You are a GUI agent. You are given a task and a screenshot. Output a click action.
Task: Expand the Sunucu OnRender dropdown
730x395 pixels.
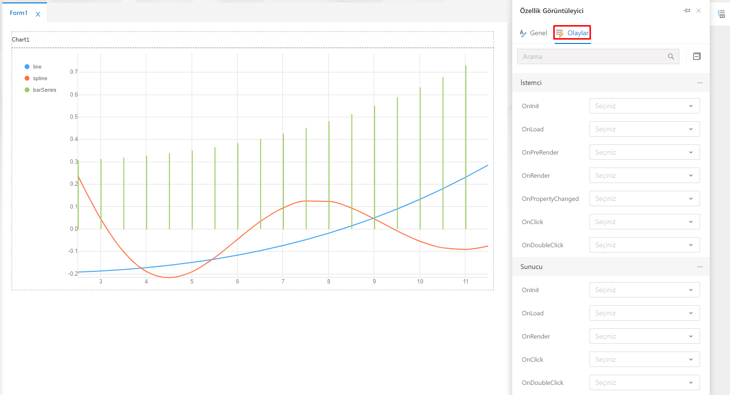coord(644,336)
